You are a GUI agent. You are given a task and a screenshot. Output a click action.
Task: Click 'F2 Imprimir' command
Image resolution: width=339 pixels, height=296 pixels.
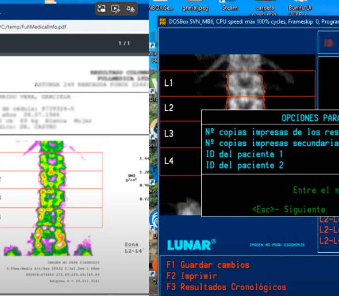pos(191,276)
